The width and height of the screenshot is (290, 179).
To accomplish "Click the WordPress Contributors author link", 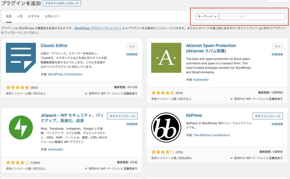I will tap(65, 74).
